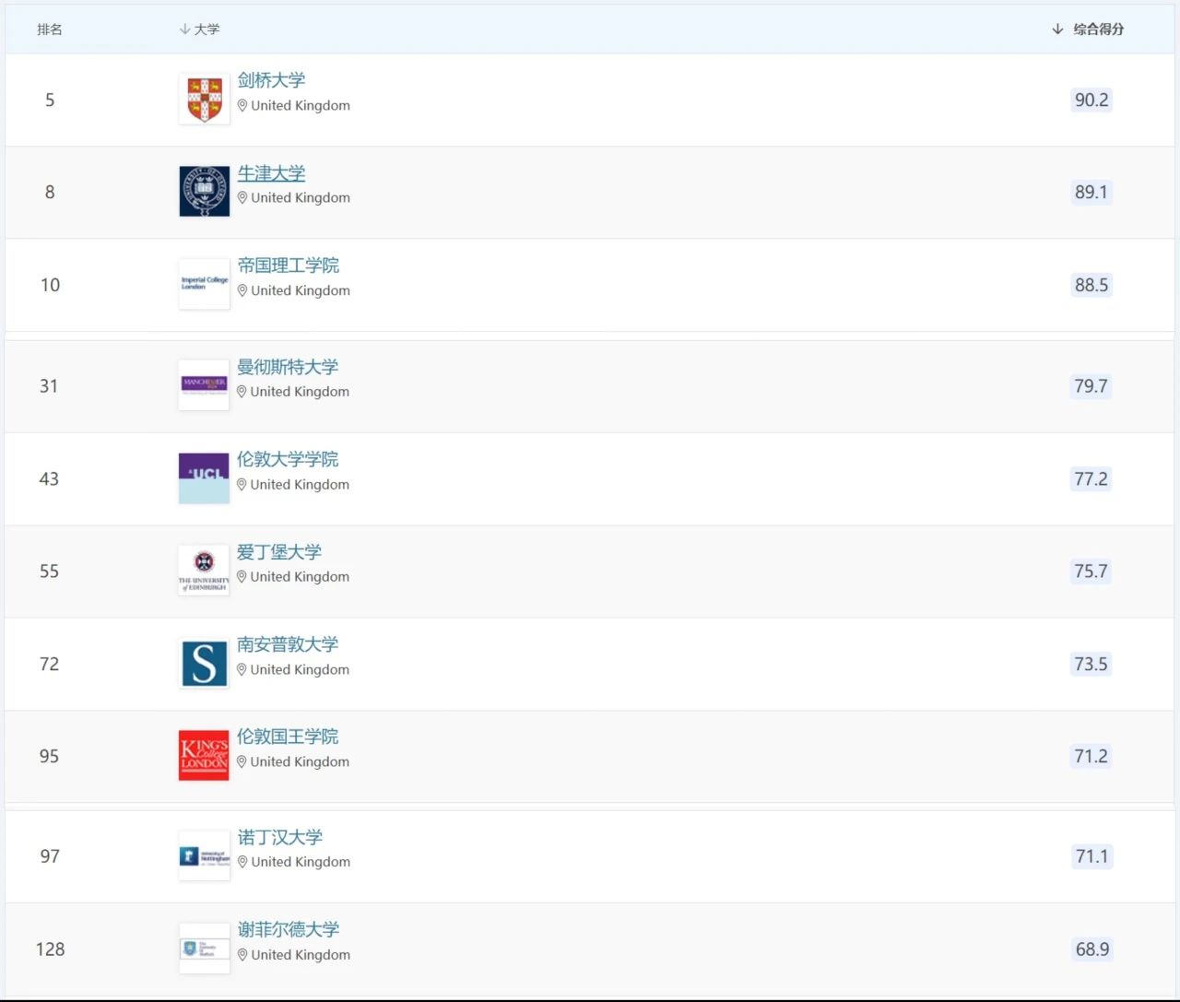Viewport: 1180px width, 1002px height.
Task: Click the Imperial College London logo
Action: point(204,284)
